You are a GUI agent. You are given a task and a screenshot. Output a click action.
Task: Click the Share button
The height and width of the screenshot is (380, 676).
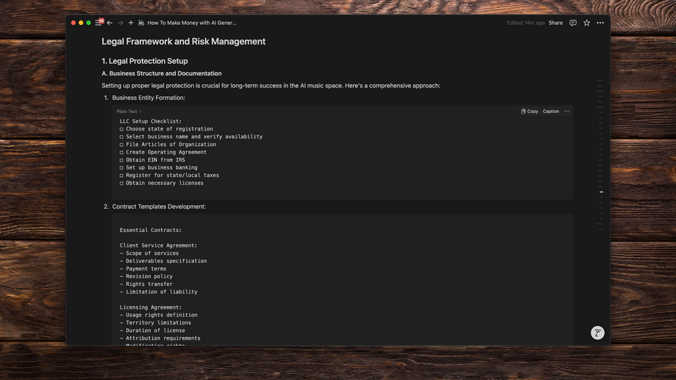[556, 23]
